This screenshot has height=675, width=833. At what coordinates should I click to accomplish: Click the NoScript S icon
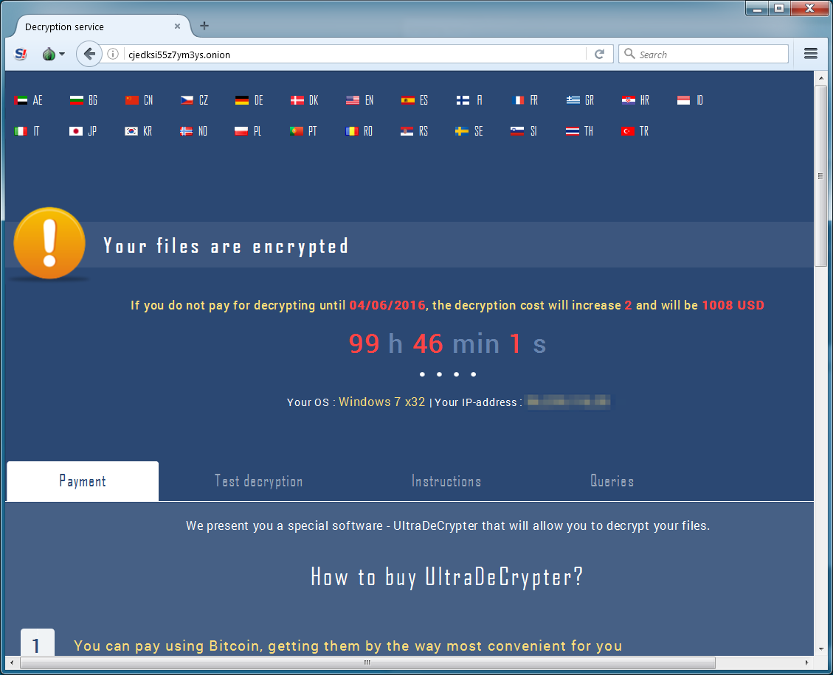[20, 54]
